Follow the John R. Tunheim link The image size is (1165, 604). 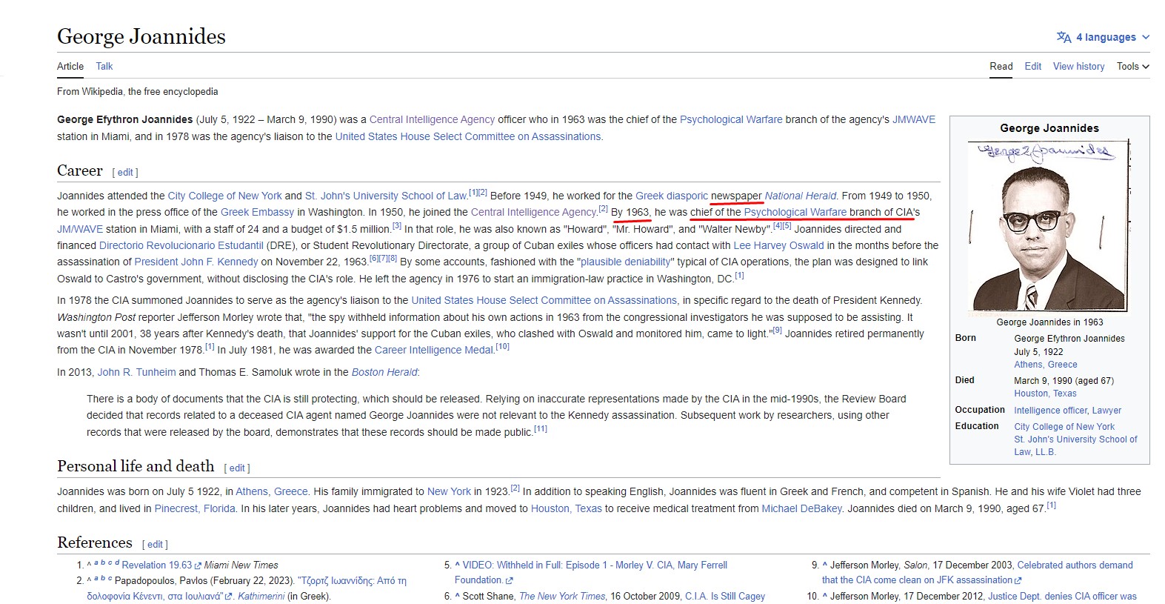click(x=137, y=372)
